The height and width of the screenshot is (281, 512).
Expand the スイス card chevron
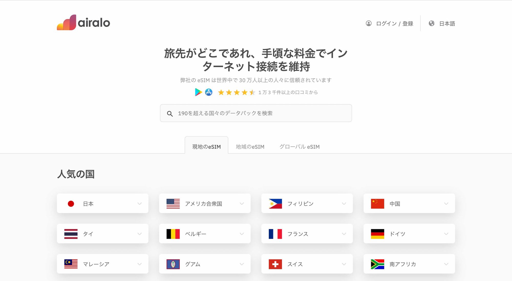[x=344, y=264]
